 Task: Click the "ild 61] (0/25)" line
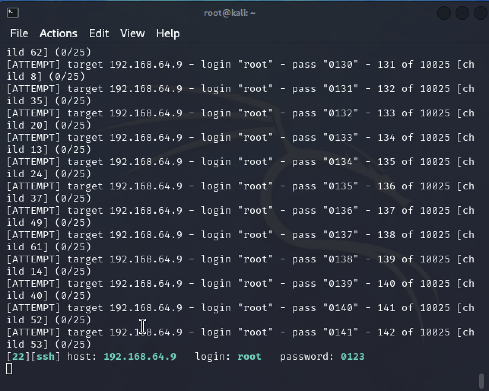49,247
